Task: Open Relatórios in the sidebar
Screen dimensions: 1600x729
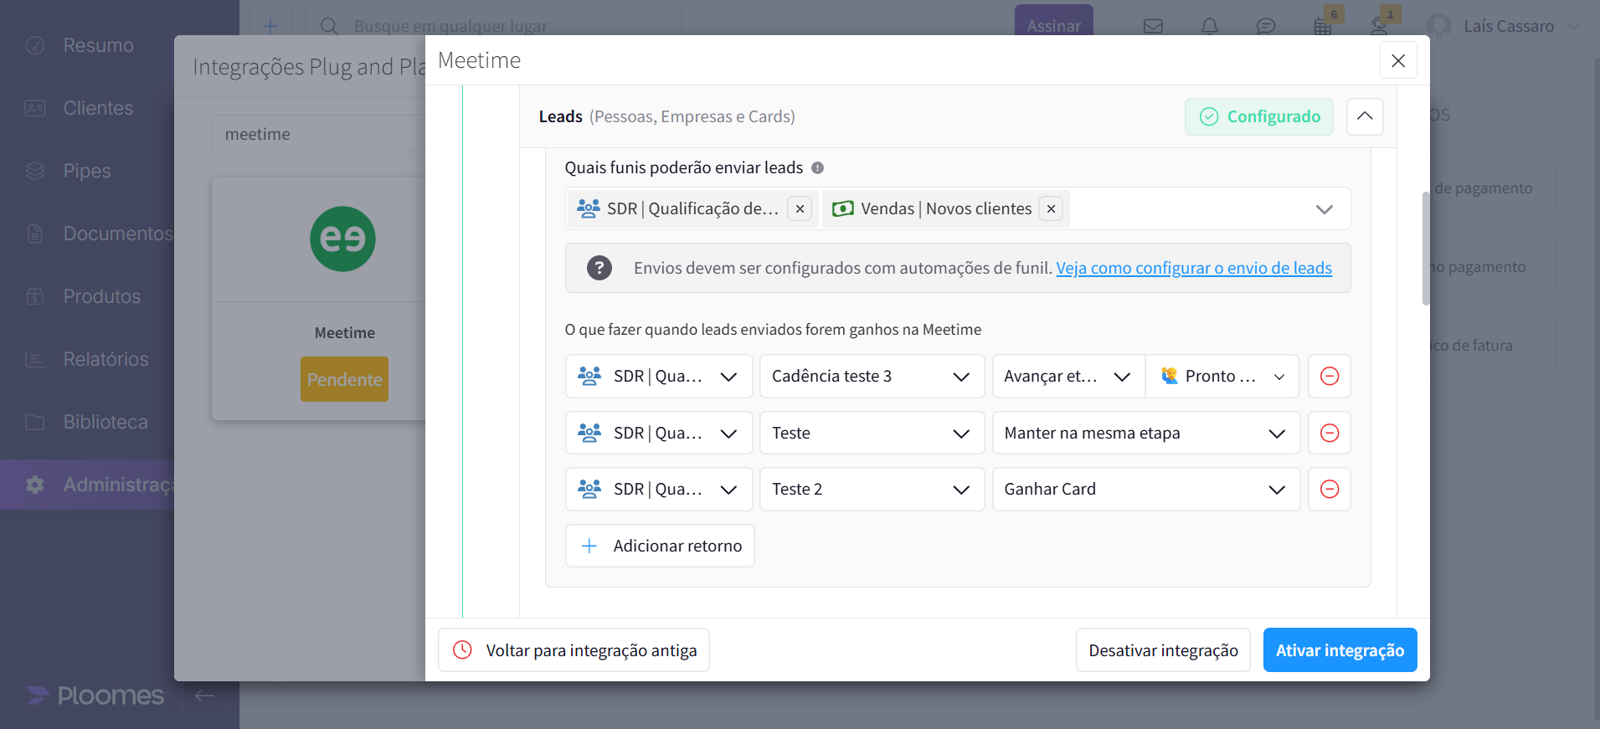Action: point(105,359)
